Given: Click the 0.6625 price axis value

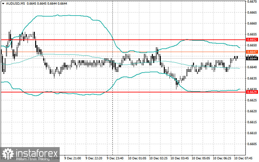Looking at the screenshot, I should (x=252, y=100).
